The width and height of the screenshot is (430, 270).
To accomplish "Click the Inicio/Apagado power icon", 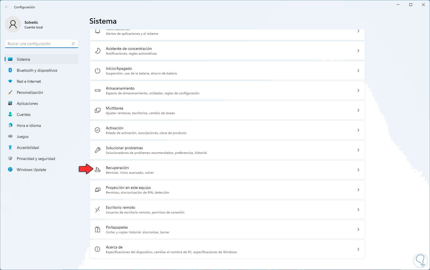I will 98,71.
